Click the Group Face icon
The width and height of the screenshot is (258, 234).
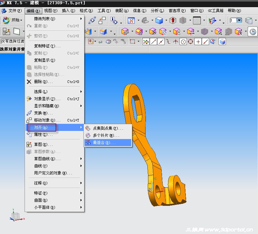[x=219, y=31]
